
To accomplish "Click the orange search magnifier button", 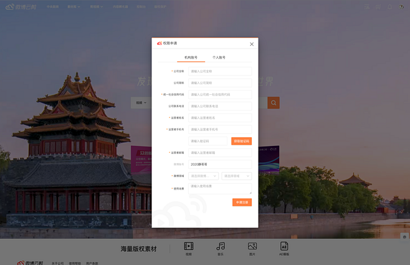I will pos(273,102).
